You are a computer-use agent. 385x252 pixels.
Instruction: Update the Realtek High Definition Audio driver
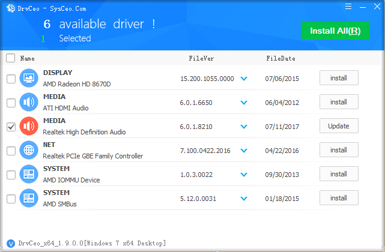coord(339,126)
